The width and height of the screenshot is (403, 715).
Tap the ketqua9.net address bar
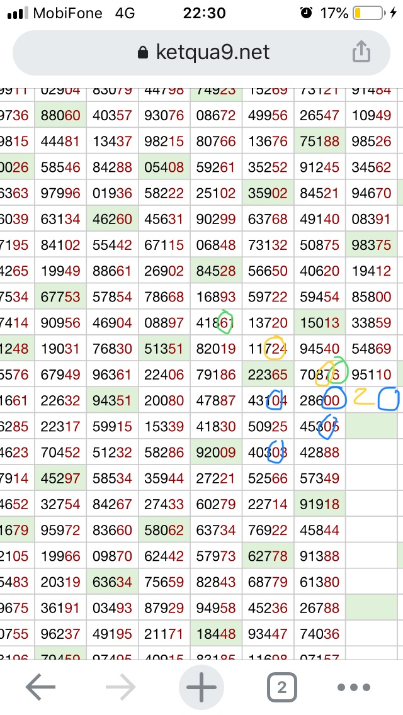click(x=201, y=52)
